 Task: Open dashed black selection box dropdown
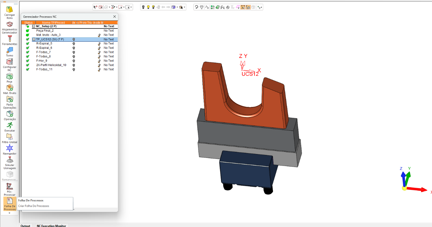pos(131,7)
